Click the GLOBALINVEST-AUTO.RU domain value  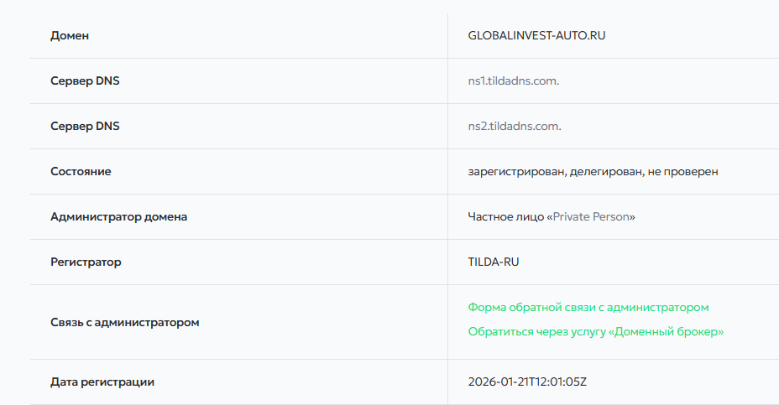pyautogui.click(x=536, y=36)
